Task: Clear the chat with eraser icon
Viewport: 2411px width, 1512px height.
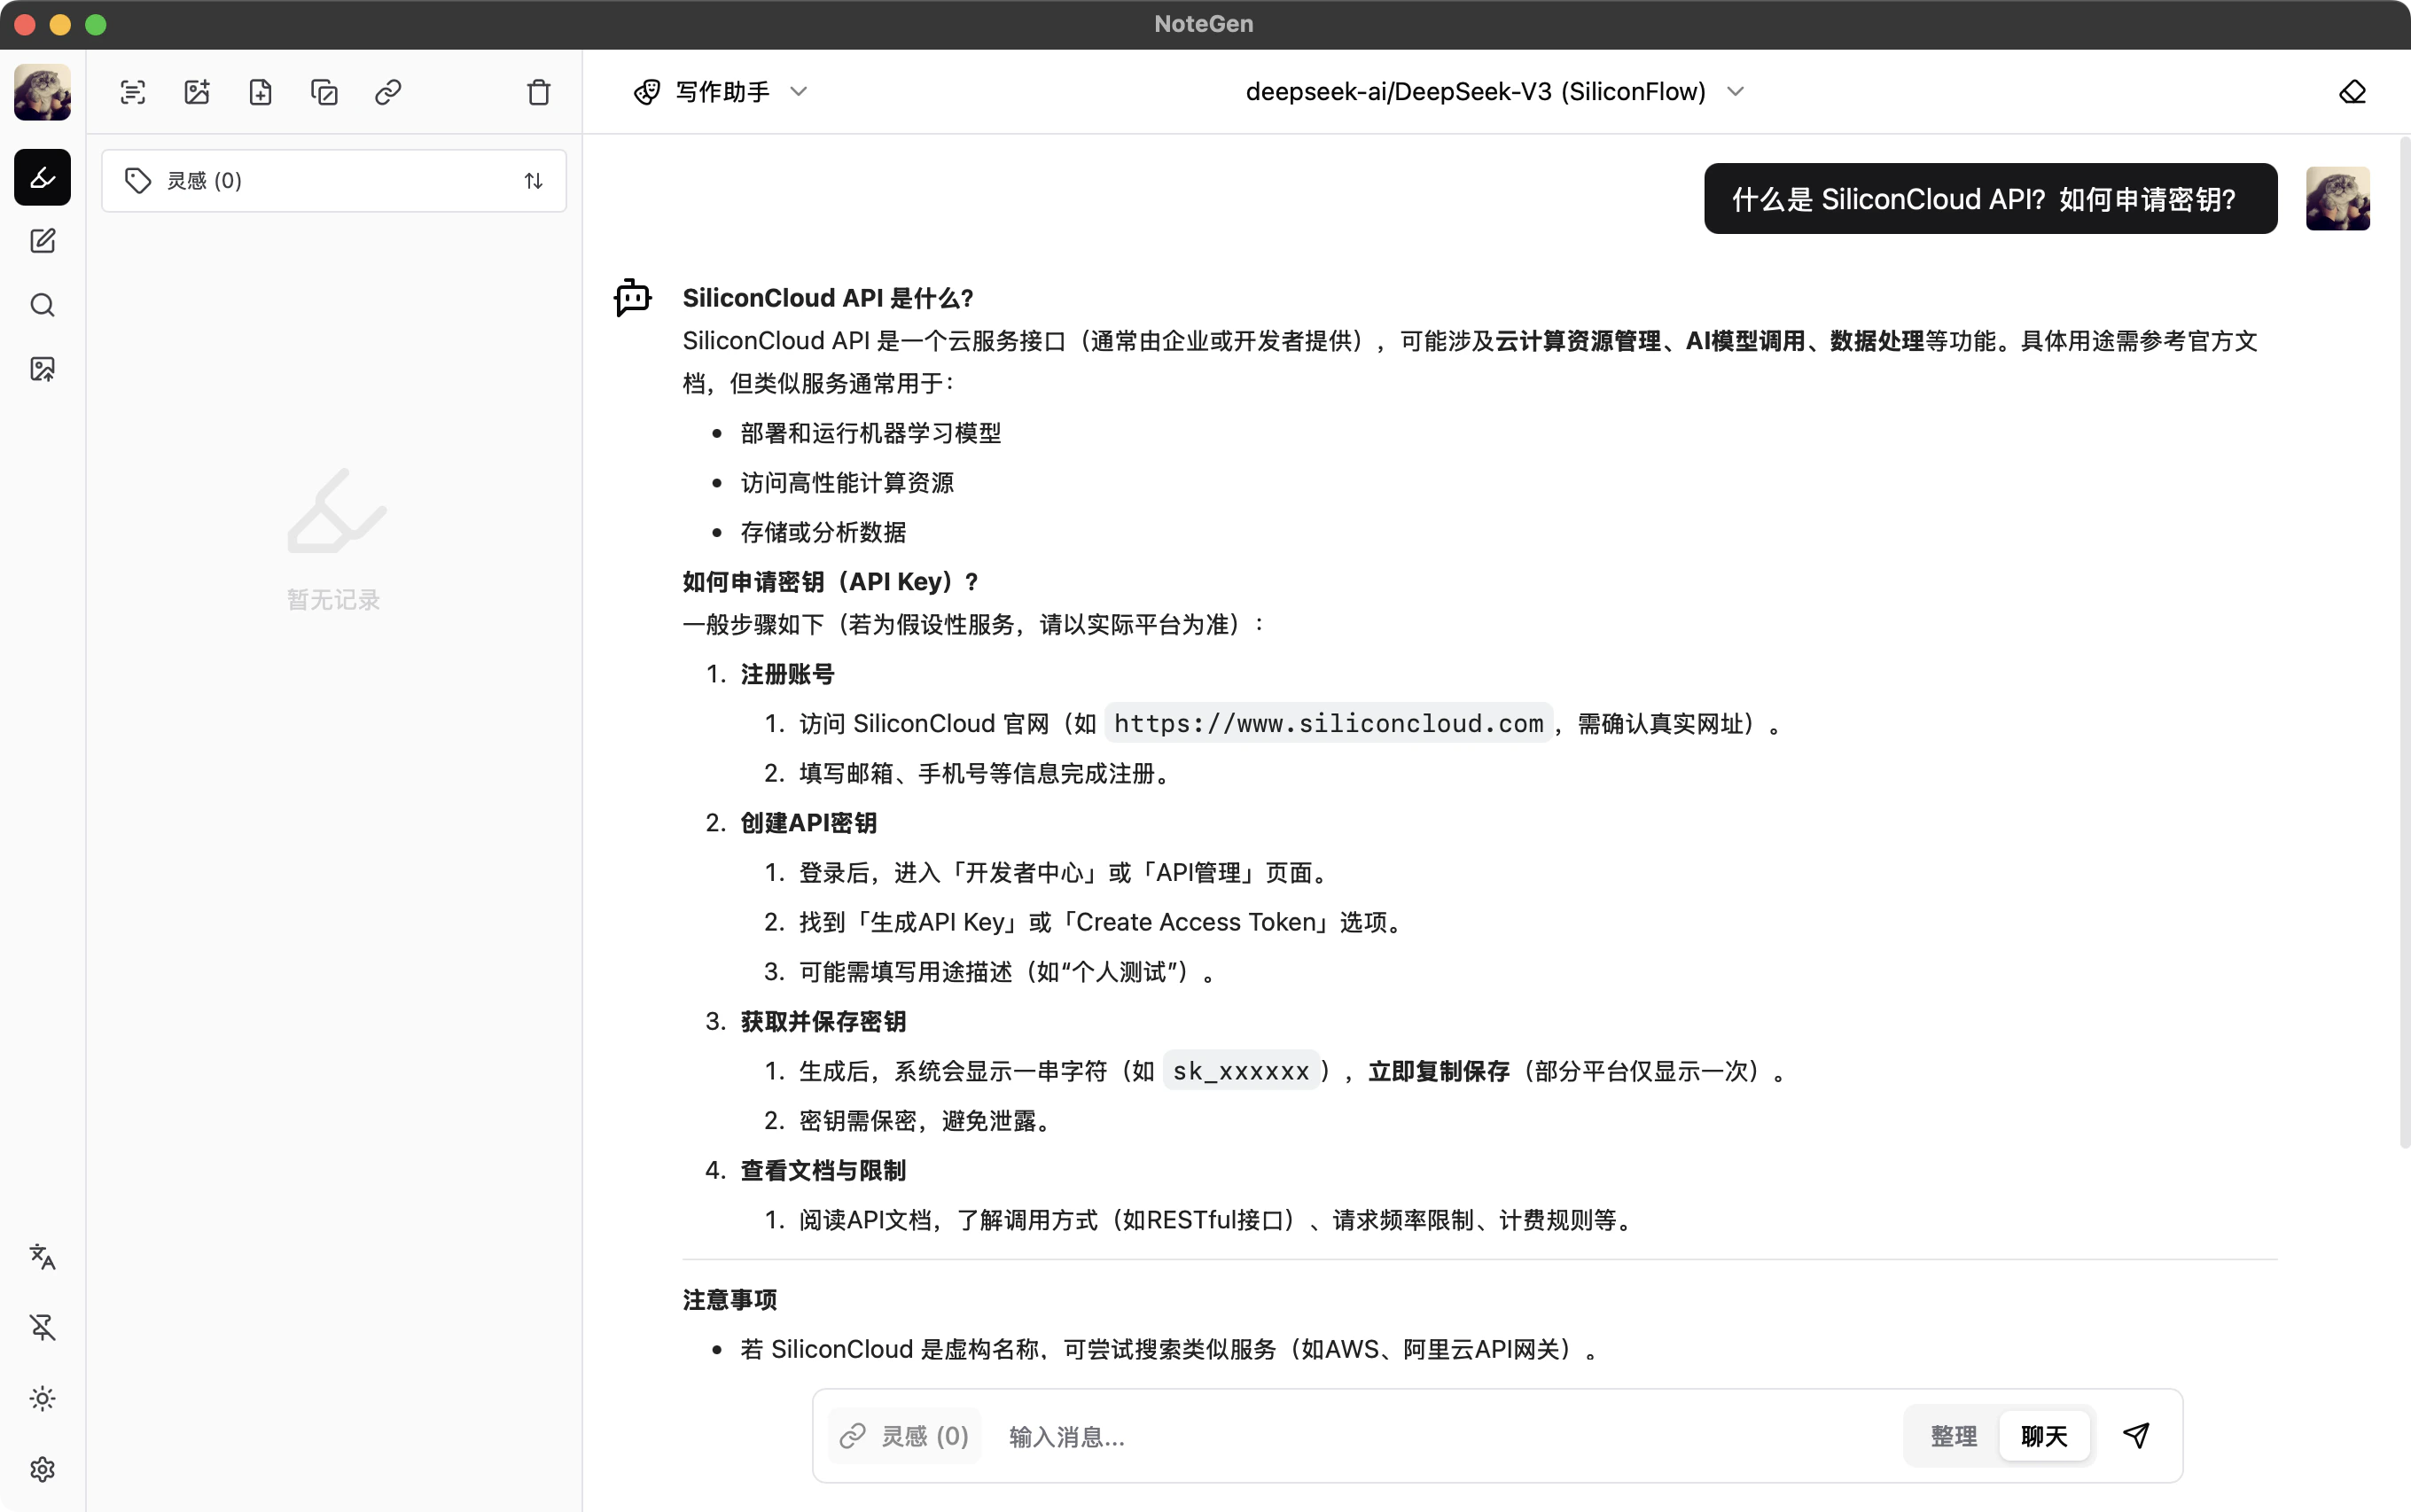Action: click(x=2352, y=92)
